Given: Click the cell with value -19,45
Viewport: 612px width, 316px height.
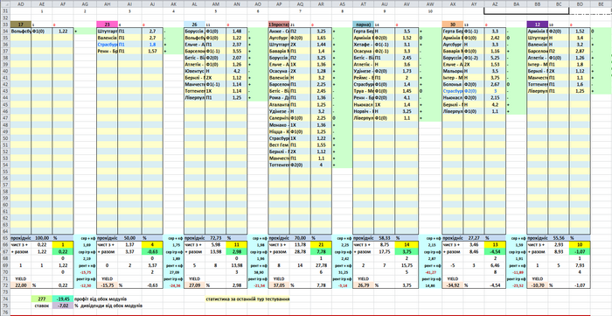Looking at the screenshot, I should click(x=63, y=298).
